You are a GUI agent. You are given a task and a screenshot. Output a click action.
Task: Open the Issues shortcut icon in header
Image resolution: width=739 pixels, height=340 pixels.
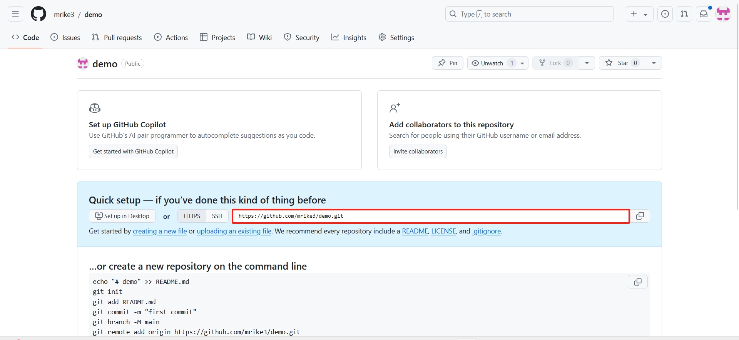tap(665, 14)
